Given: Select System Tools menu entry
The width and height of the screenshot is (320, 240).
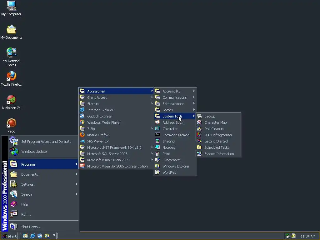Looking at the screenshot, I should (175, 116).
